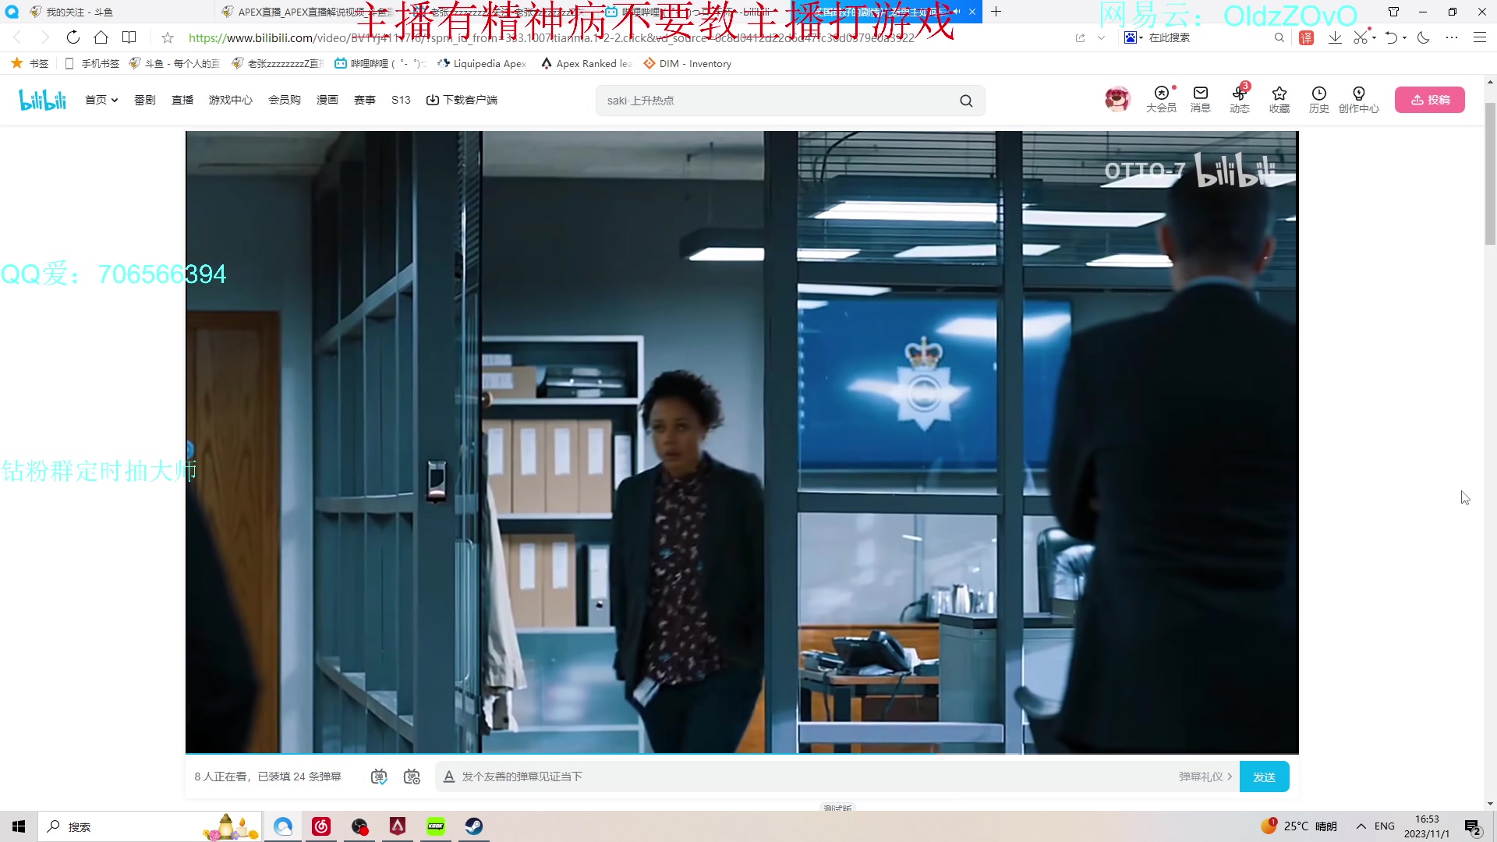
Task: Open the red translate page icon
Action: tap(1307, 37)
